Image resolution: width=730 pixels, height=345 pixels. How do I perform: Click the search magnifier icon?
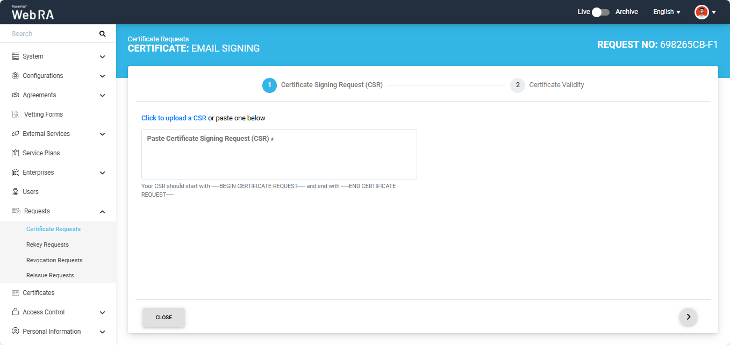102,34
